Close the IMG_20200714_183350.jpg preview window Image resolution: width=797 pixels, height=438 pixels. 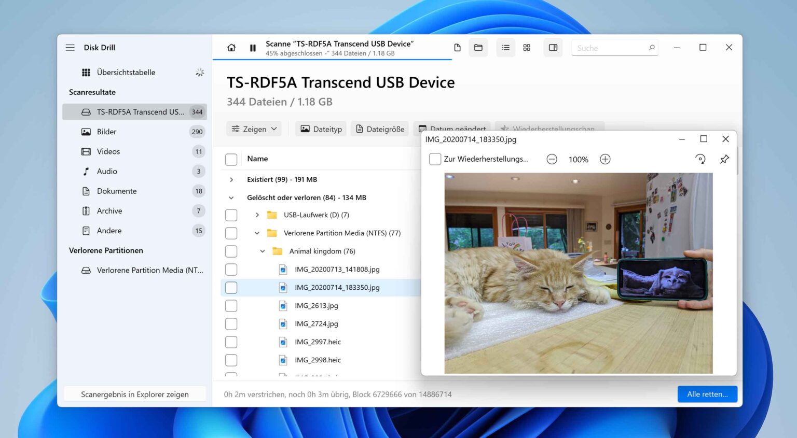tap(725, 139)
